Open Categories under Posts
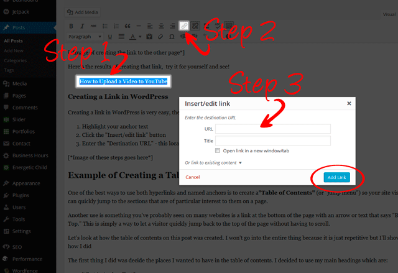 pos(15,61)
